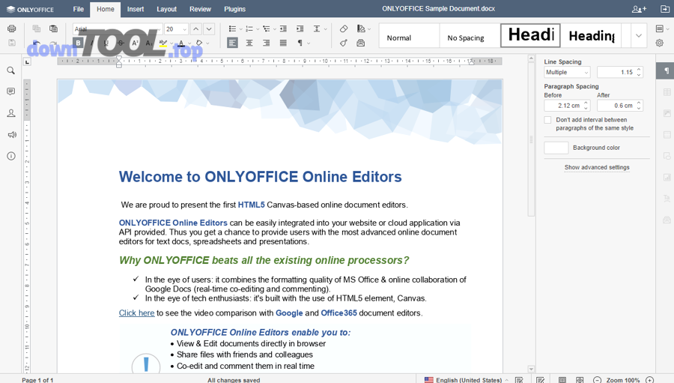Switch to the Review tab
Viewport: 674px width, 383px height.
click(200, 9)
